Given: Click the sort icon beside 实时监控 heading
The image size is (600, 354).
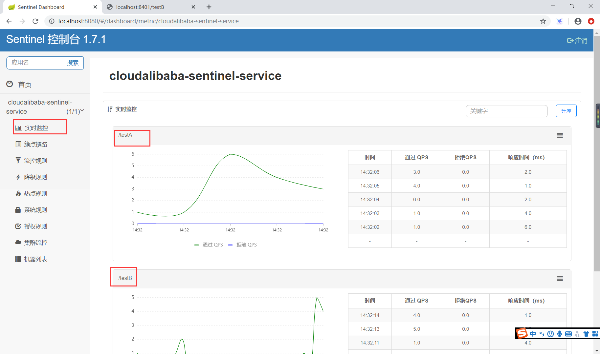Looking at the screenshot, I should (110, 109).
